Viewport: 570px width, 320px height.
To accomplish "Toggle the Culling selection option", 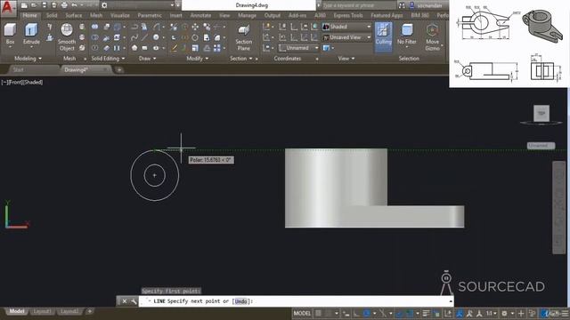I will (383, 37).
